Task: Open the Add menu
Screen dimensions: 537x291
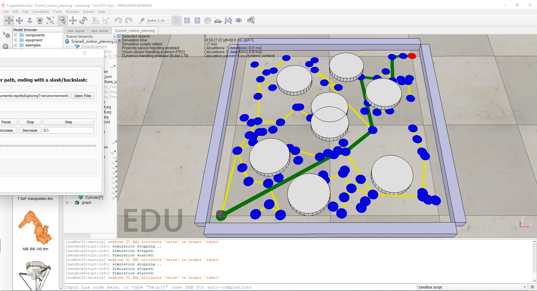Action: click(x=25, y=11)
